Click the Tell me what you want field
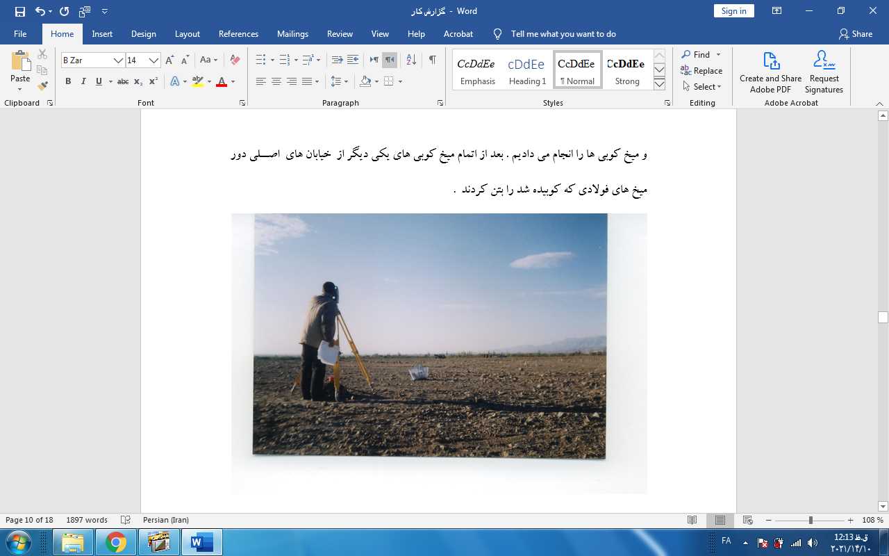 pos(563,34)
